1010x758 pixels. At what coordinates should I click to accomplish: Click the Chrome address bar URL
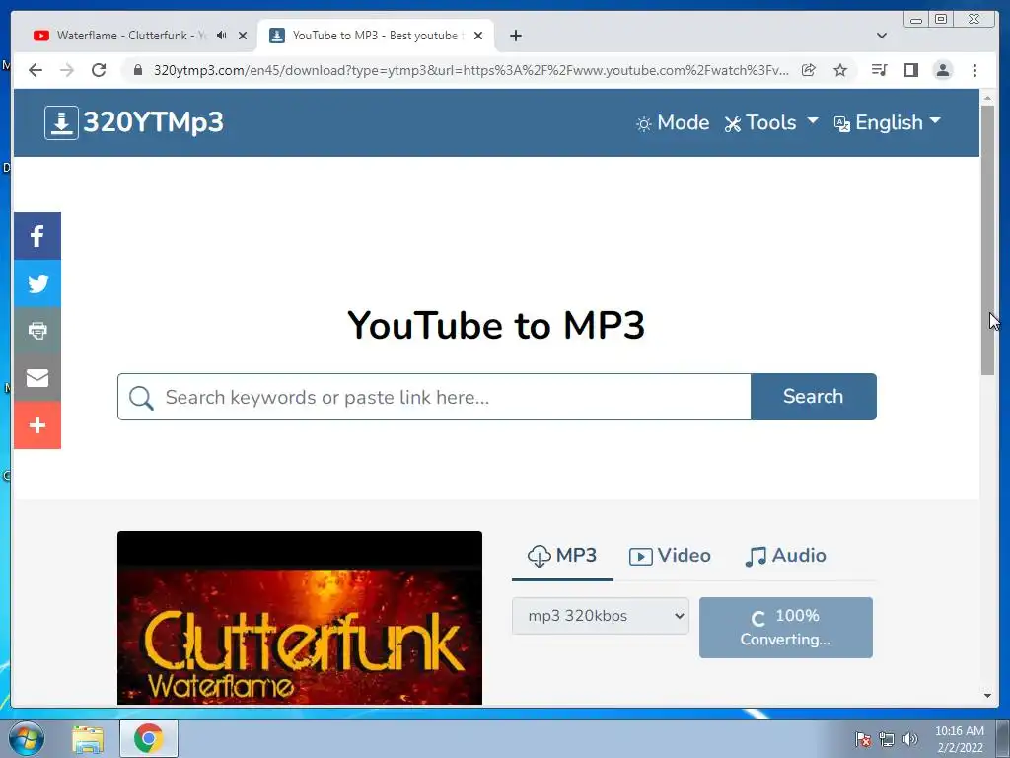[470, 70]
